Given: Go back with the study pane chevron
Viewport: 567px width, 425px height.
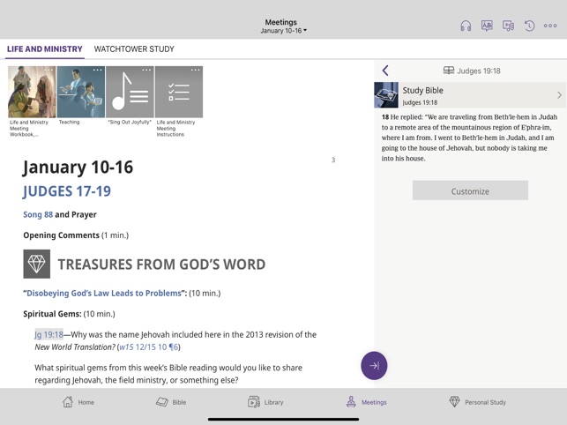Looking at the screenshot, I should [385, 71].
